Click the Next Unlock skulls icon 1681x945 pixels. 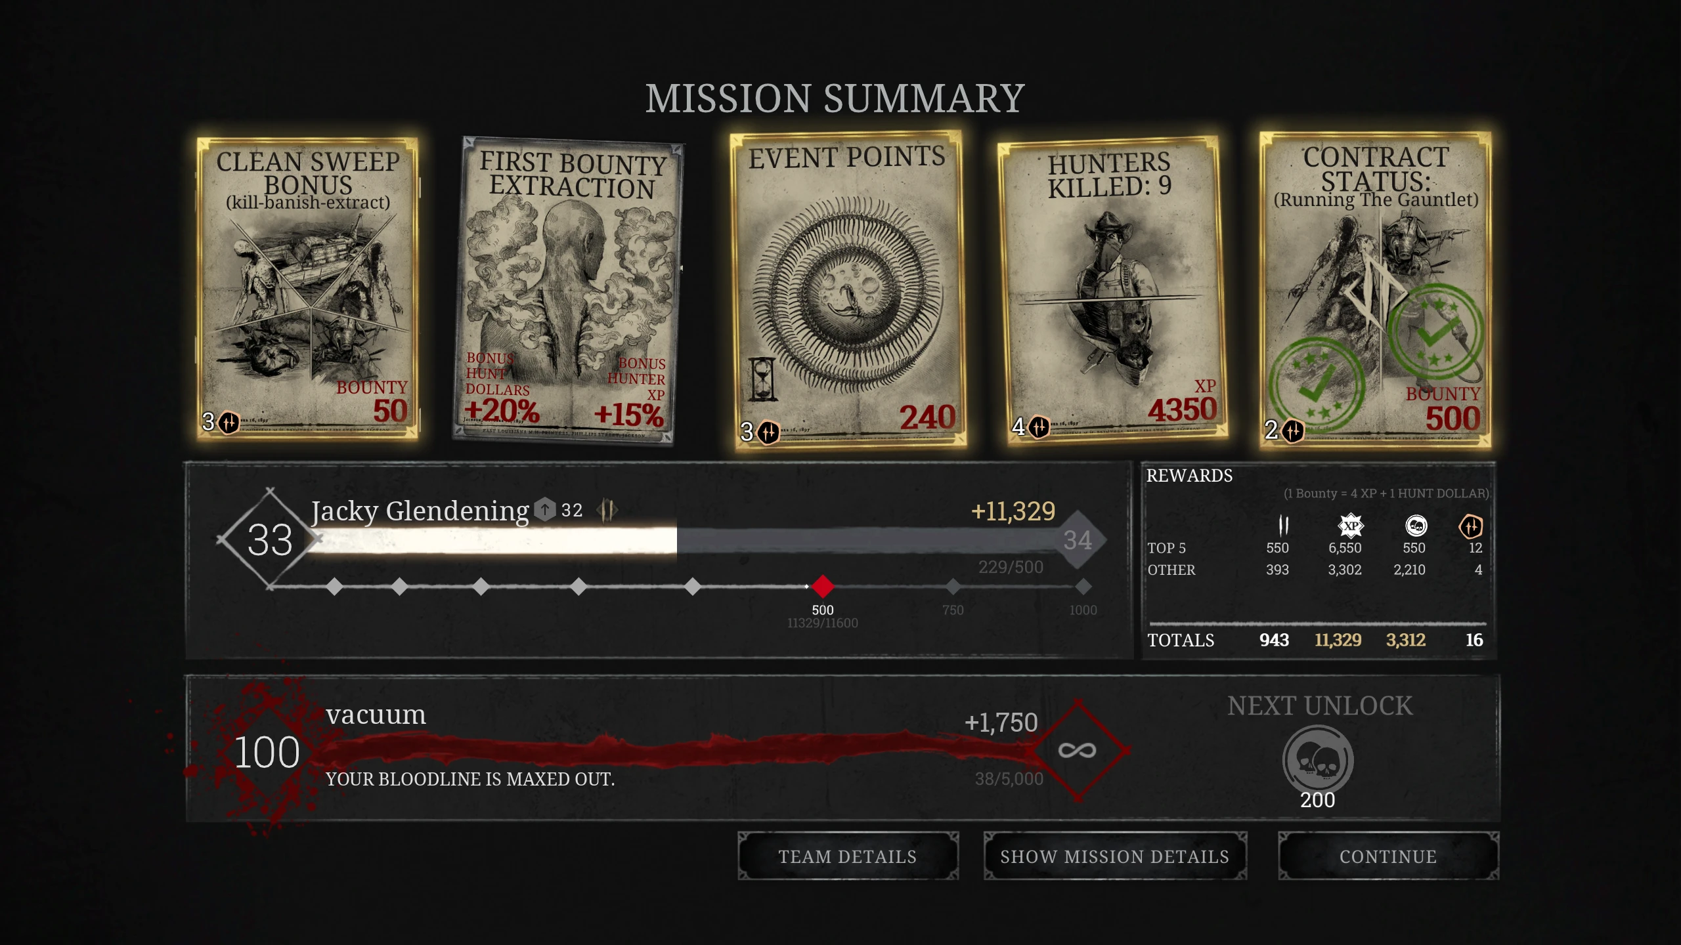[x=1318, y=761]
